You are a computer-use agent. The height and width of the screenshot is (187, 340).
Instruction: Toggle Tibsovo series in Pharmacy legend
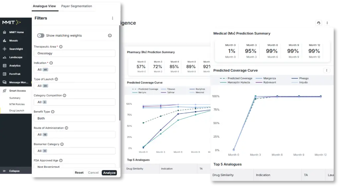point(168,89)
